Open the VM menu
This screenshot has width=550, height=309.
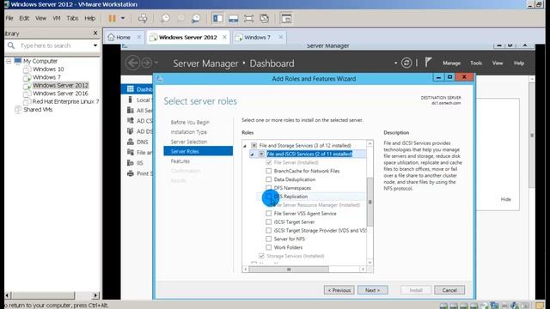(57, 18)
